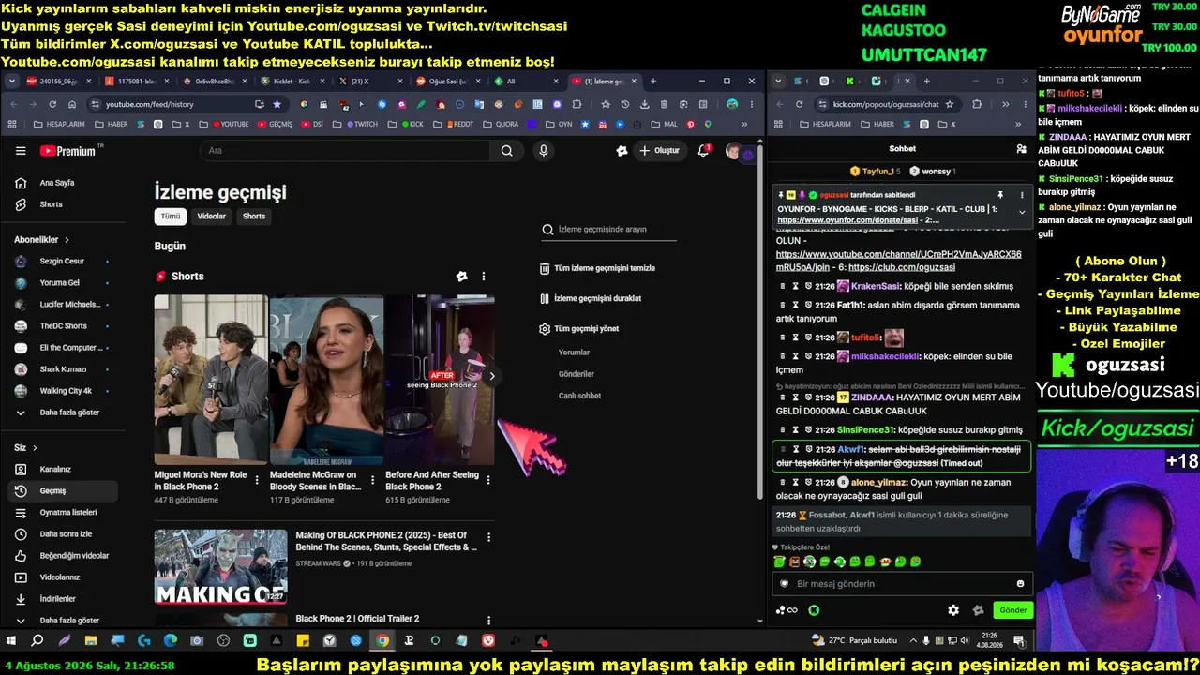
Task: Open the TWITCH bookmark folder
Action: (x=361, y=124)
